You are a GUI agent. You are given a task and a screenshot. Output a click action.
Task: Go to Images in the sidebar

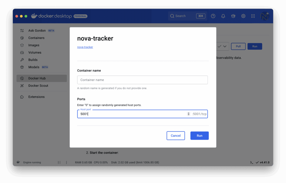pos(42,45)
